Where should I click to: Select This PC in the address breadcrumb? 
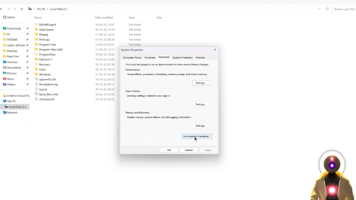click(41, 9)
